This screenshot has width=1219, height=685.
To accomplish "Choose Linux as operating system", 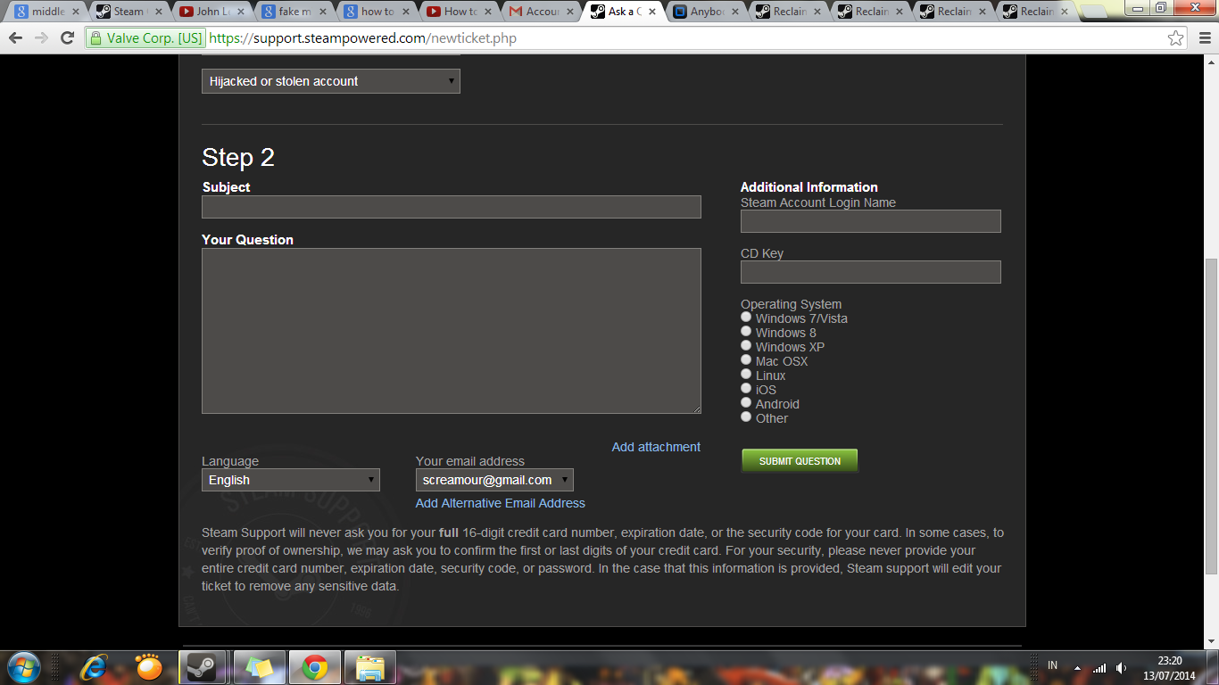I will 746,374.
